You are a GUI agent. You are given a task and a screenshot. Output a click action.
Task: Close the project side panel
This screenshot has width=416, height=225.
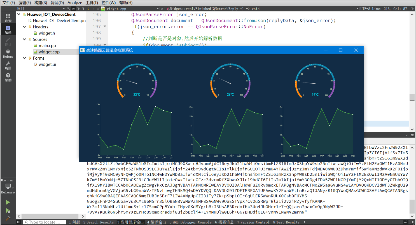pos(83,9)
